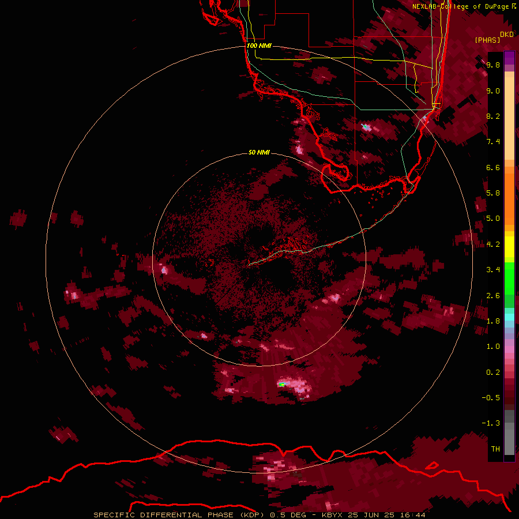The width and height of the screenshot is (519, 519).
Task: Click the [PHAS] legend header
Action: (487, 40)
